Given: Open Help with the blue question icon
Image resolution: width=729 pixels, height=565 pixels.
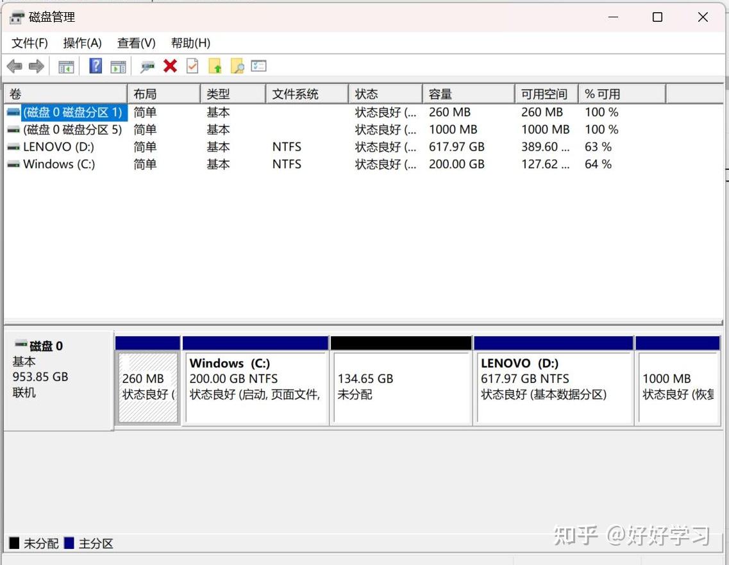Looking at the screenshot, I should (x=96, y=66).
